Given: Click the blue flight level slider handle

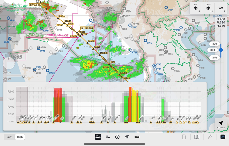Looking at the screenshot, I should coord(221,50).
